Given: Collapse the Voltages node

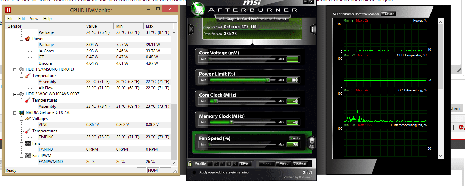Looking at the screenshot, I should [21, 119].
